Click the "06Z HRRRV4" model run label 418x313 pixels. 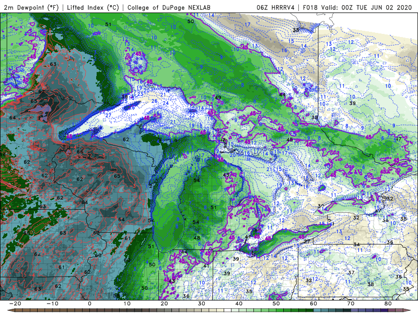[275, 7]
